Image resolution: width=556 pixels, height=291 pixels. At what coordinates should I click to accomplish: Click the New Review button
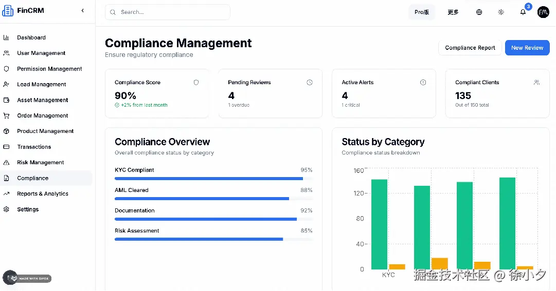[x=527, y=48]
